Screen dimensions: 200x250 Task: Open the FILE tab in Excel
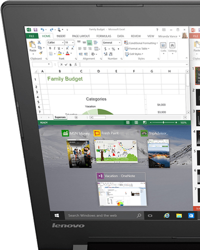(x=31, y=36)
